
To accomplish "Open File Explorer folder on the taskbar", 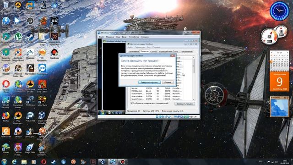I will (24, 162).
